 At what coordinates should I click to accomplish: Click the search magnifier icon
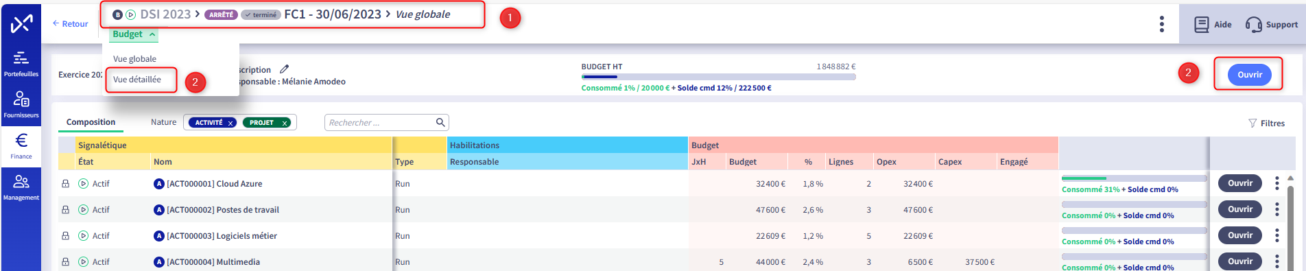tap(440, 122)
